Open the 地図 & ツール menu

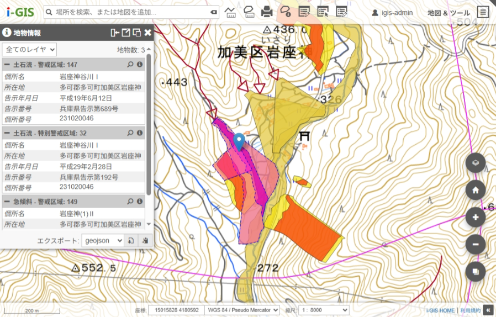[448, 13]
